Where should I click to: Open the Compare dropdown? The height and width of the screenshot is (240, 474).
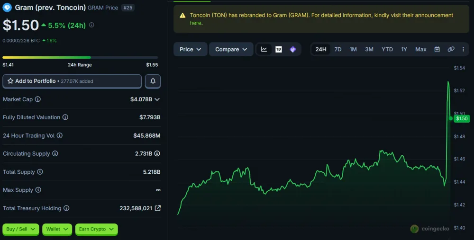click(231, 49)
